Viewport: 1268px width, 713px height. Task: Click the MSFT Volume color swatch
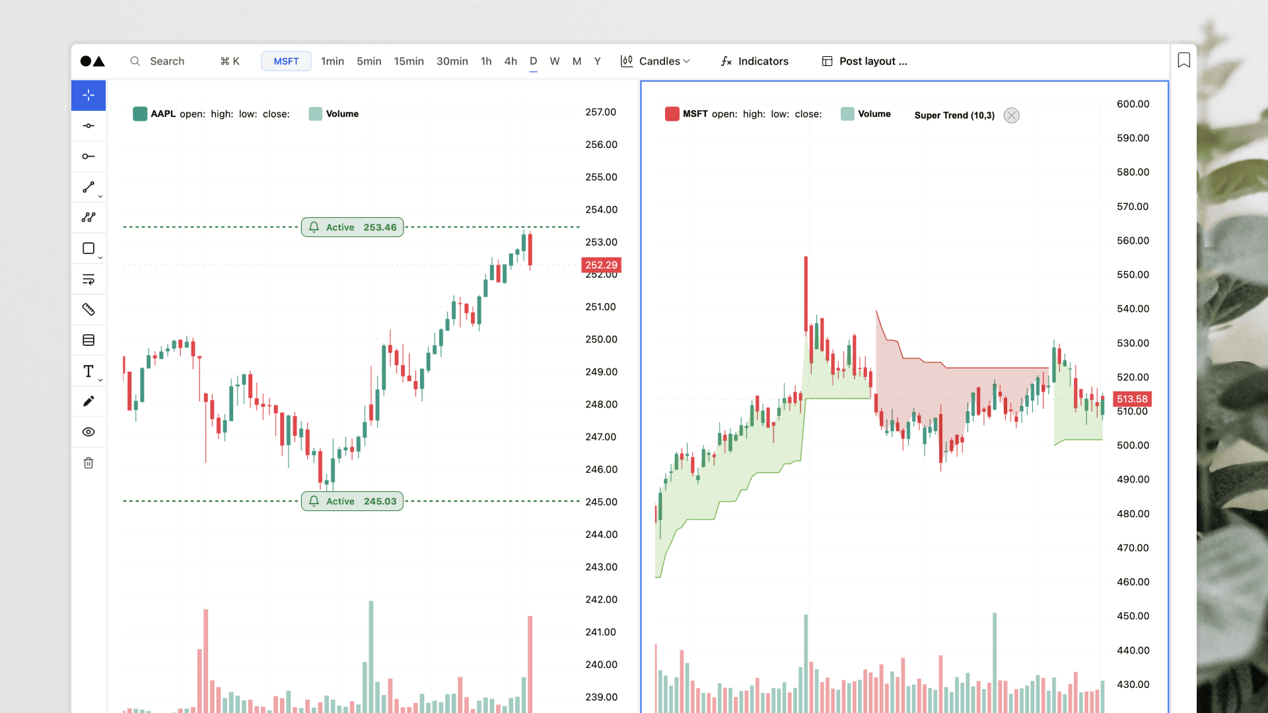click(847, 114)
